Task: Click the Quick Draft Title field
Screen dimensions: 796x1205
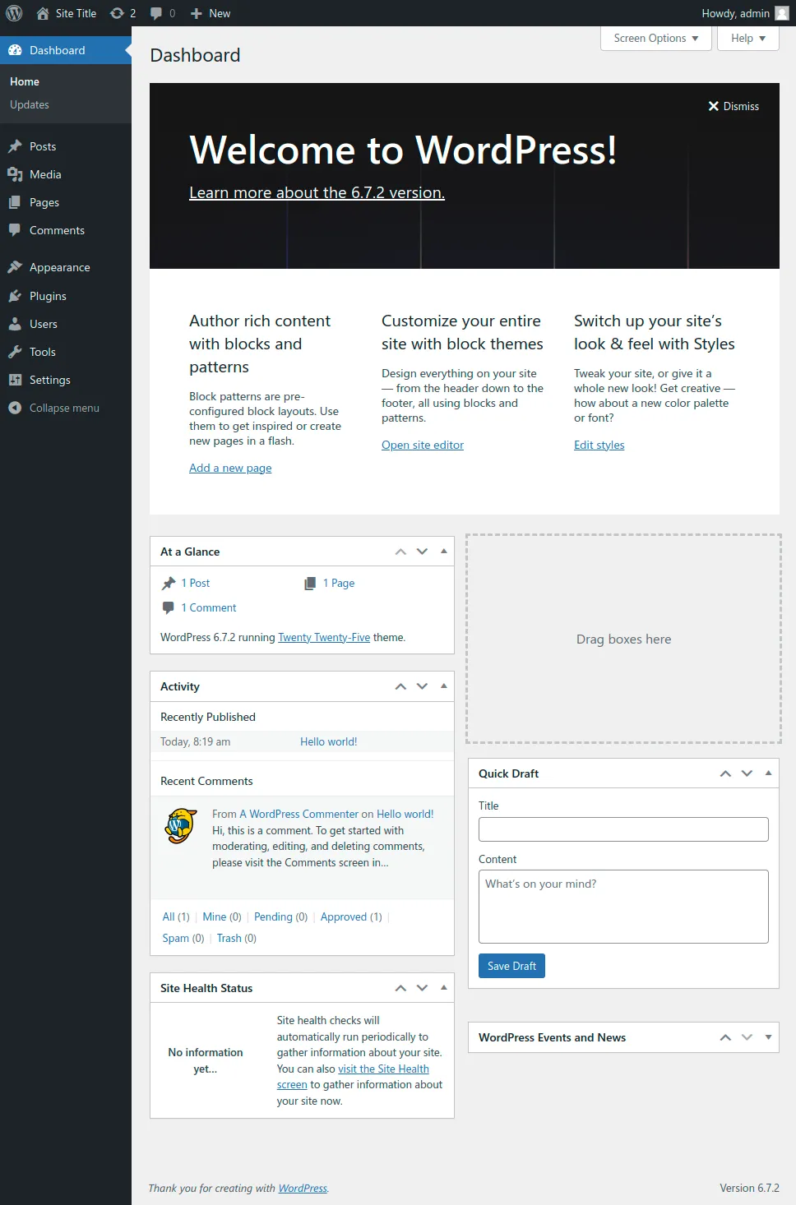Action: (x=622, y=829)
